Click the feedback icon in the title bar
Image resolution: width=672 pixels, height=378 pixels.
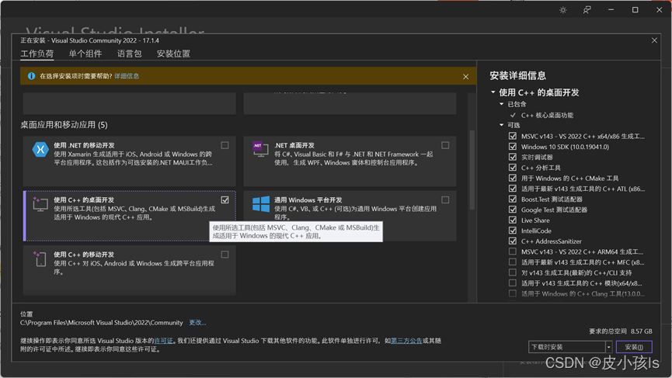pyautogui.click(x=587, y=10)
